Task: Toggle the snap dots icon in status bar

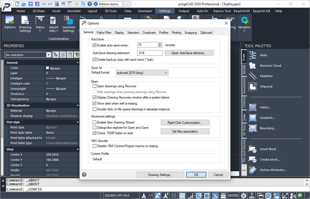Action: (174, 195)
